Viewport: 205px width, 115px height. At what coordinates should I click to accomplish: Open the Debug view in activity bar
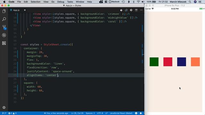pyautogui.click(x=4, y=35)
